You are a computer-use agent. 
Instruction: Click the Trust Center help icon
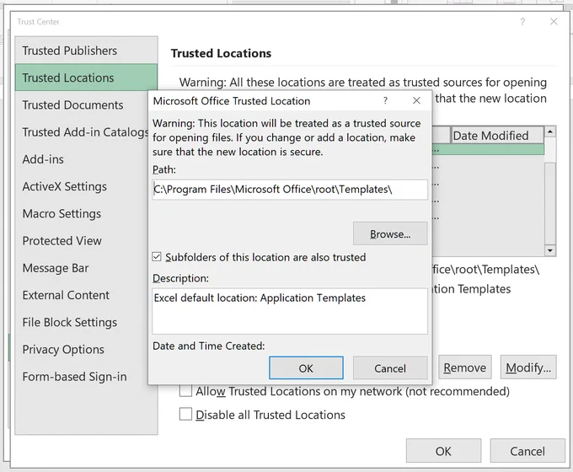522,22
